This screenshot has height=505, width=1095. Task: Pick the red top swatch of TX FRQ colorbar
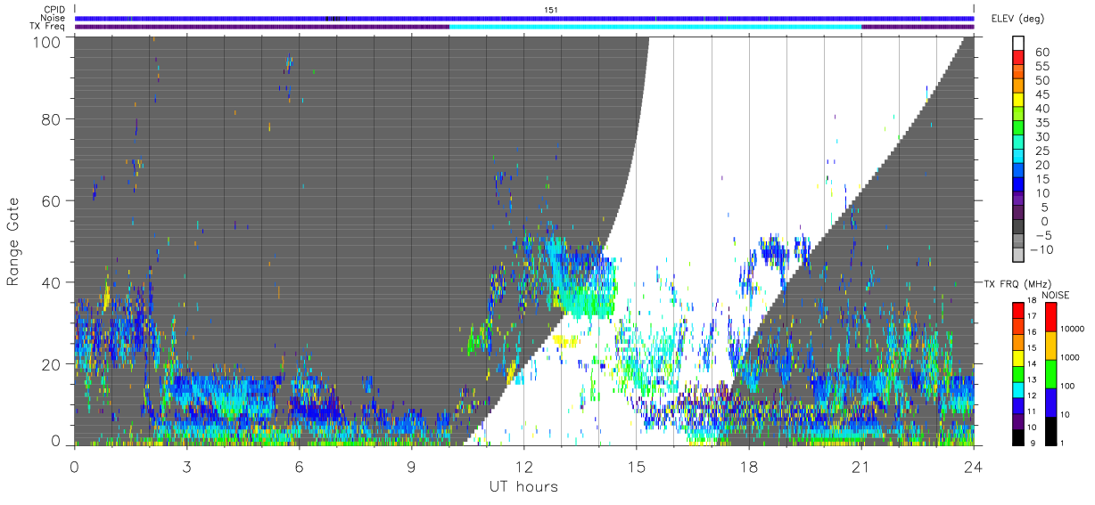click(1017, 310)
